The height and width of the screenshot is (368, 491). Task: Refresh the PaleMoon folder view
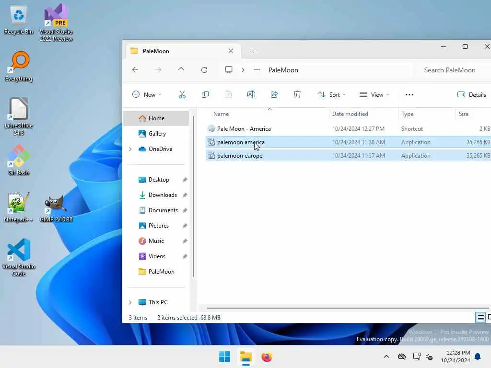click(x=204, y=70)
